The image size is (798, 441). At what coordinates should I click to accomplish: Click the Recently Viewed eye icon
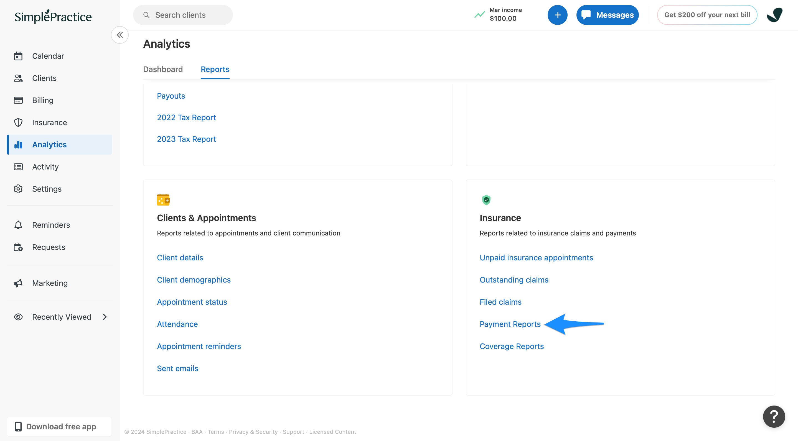18,317
